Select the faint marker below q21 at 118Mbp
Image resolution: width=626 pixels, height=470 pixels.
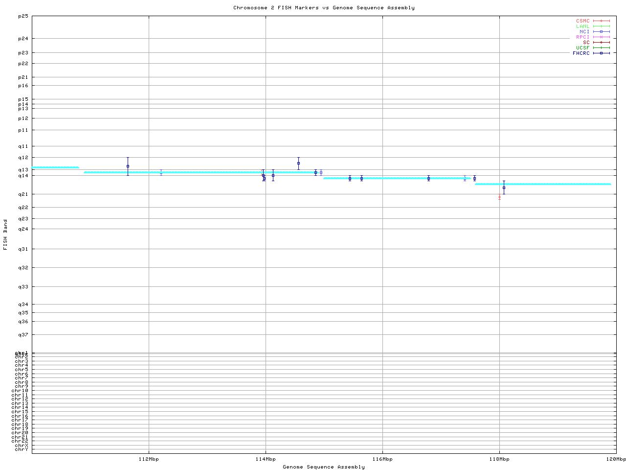[x=499, y=198]
